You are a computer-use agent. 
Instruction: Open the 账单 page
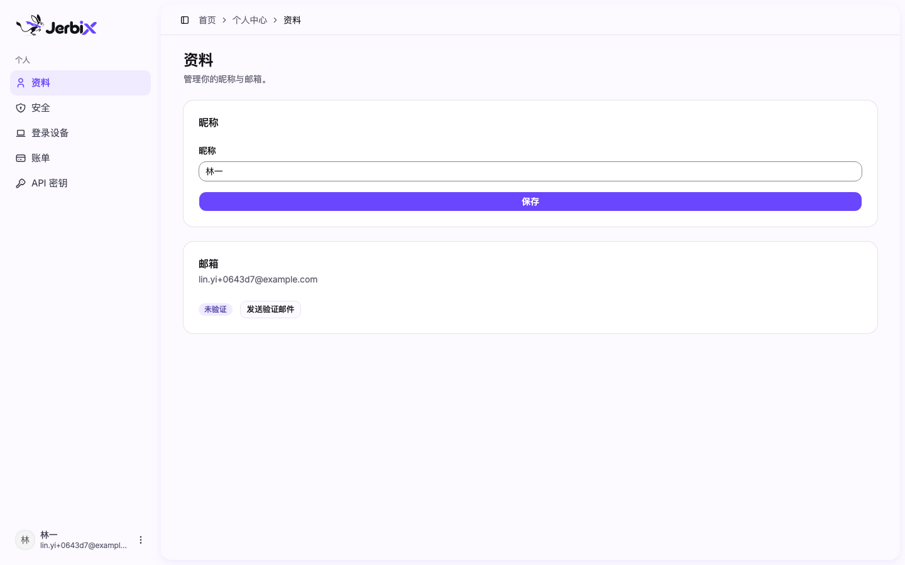[80, 158]
